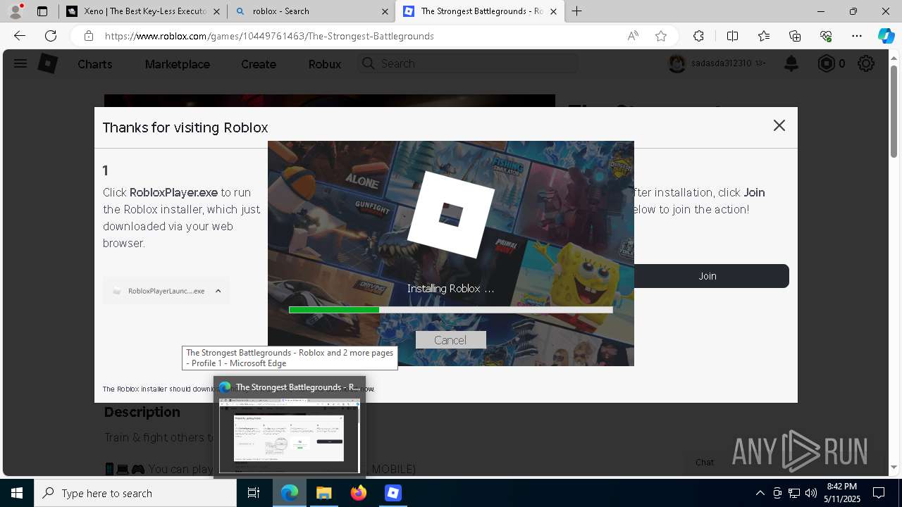Open Edge Settings and more menu

coord(857,36)
